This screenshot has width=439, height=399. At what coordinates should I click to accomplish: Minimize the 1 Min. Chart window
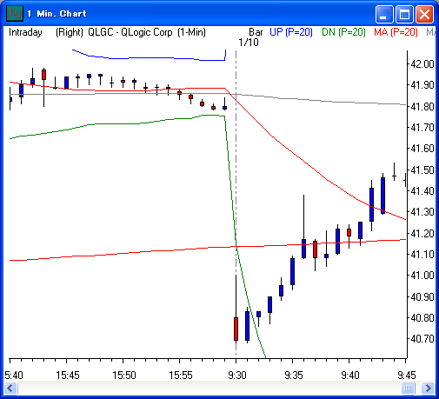pyautogui.click(x=384, y=14)
